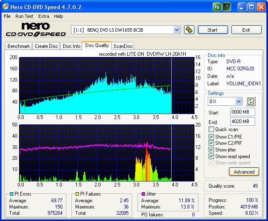Select the Disc Quality tab
Image resolution: width=268 pixels, height=221 pixels.
point(97,45)
